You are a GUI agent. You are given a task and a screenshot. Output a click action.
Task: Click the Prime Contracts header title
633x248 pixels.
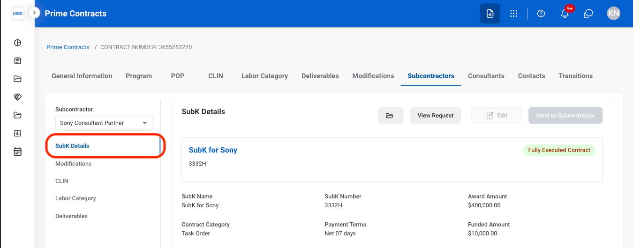(x=75, y=14)
